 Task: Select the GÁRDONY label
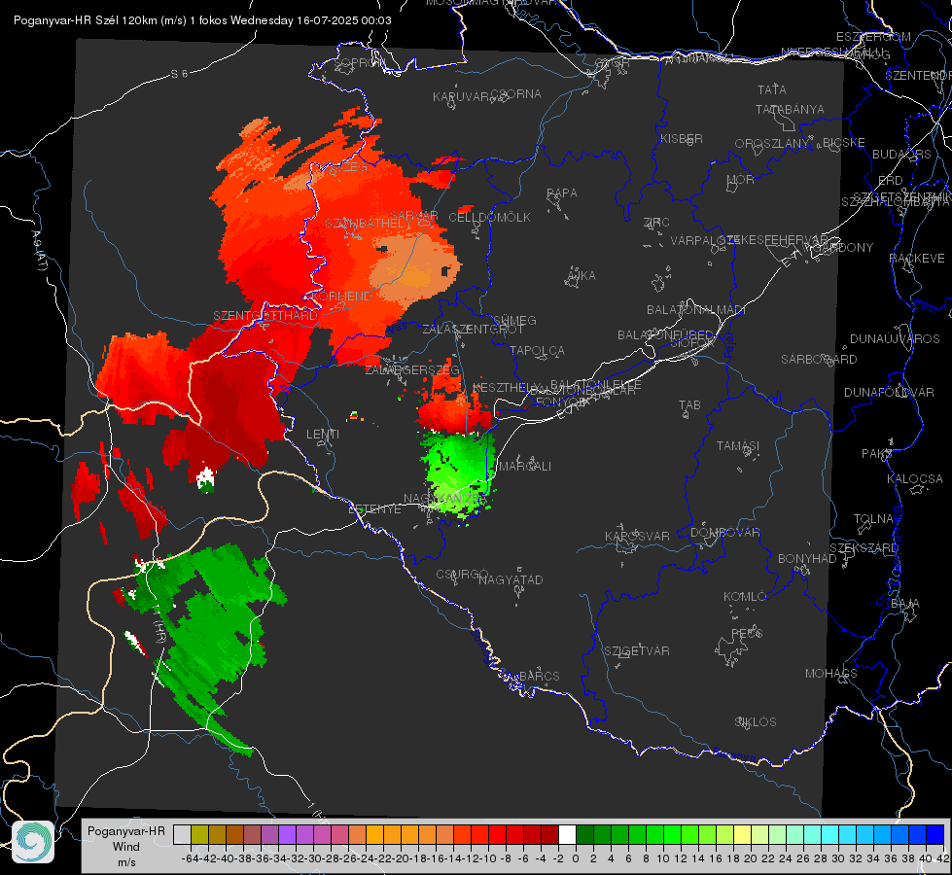tap(843, 248)
